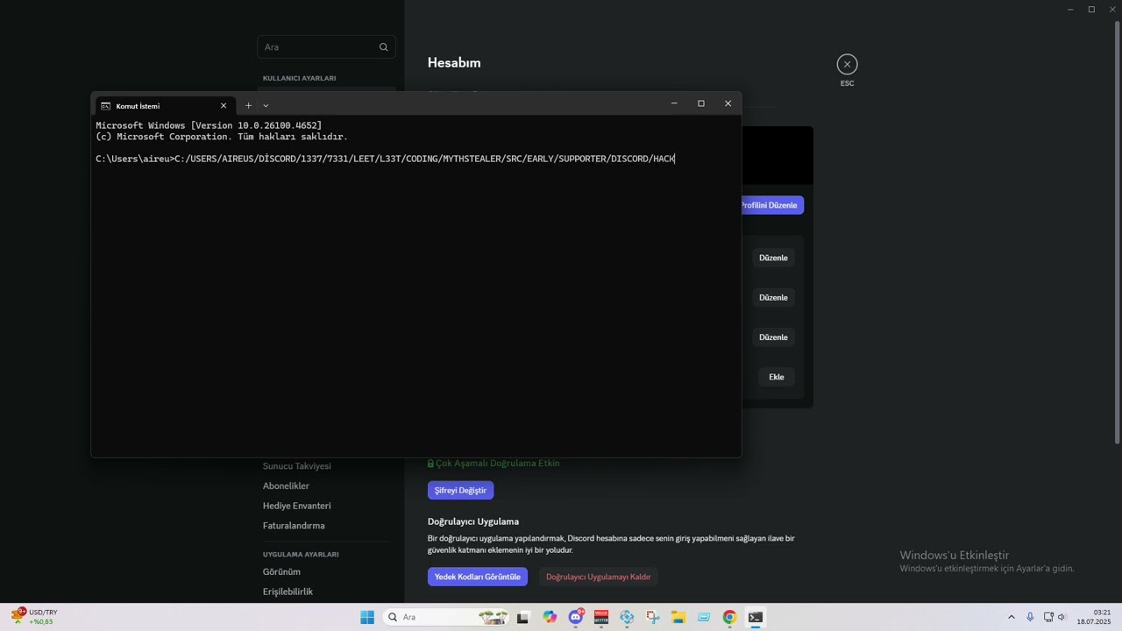Maximize the Discord window

pyautogui.click(x=1091, y=10)
